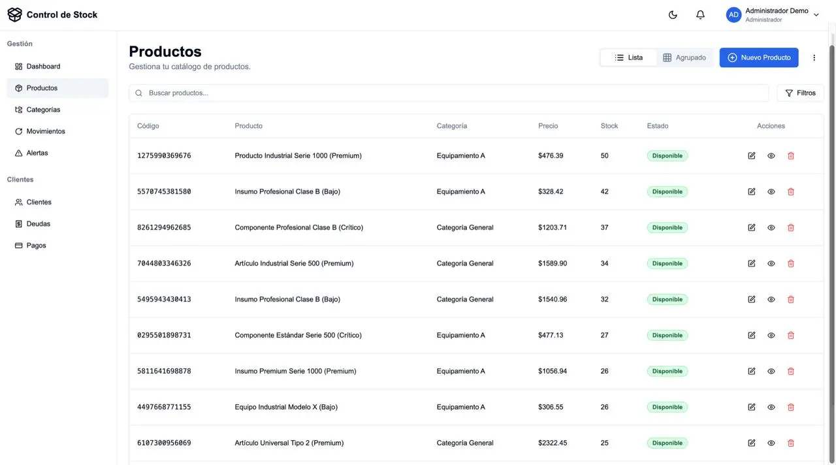Delete the product with code 1275990369676

(x=791, y=155)
